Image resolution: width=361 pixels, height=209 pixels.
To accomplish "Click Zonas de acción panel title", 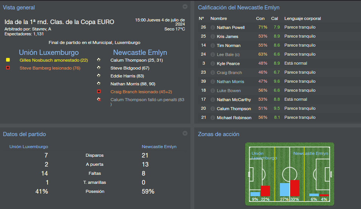I will [218, 134].
